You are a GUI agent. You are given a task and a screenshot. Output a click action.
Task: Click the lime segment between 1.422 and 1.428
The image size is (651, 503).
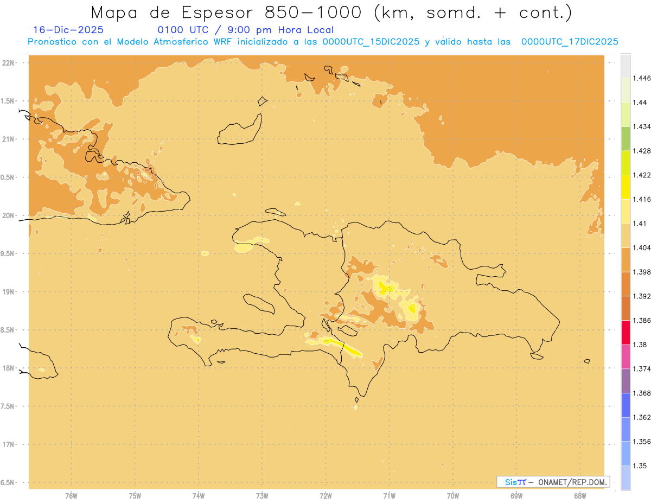[x=626, y=163]
